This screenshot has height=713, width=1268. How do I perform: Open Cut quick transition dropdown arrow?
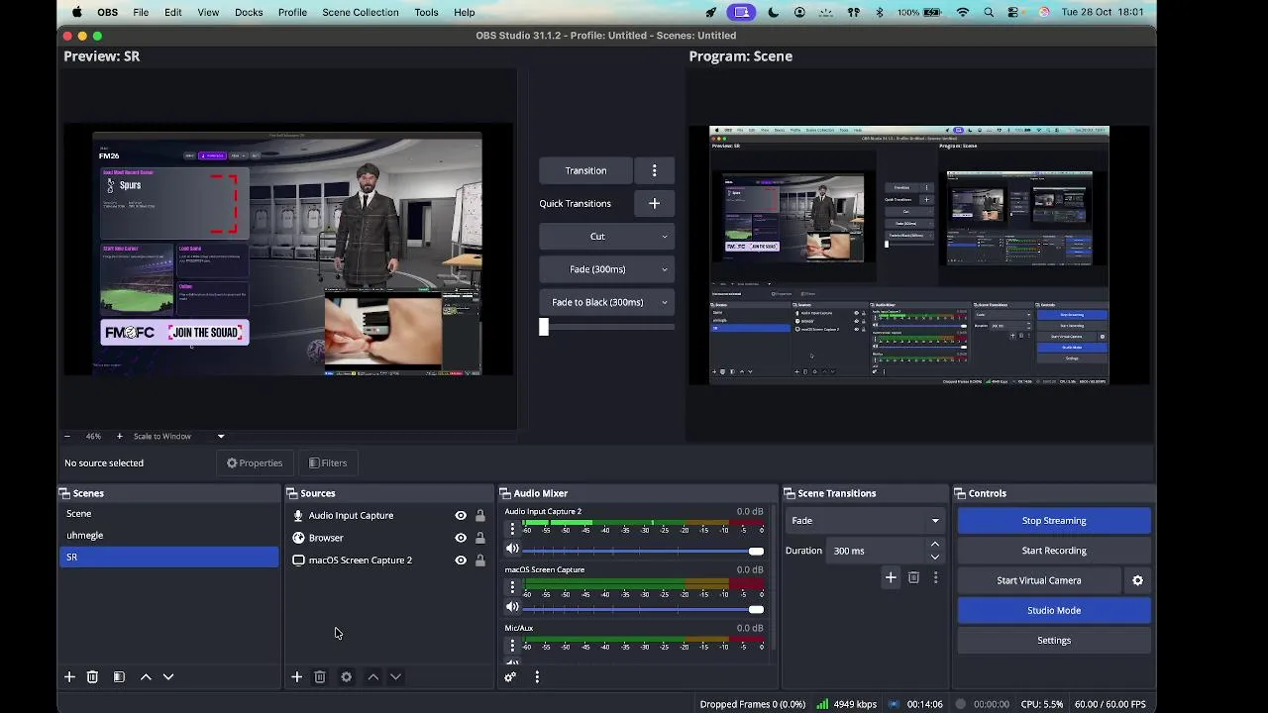pyautogui.click(x=665, y=236)
